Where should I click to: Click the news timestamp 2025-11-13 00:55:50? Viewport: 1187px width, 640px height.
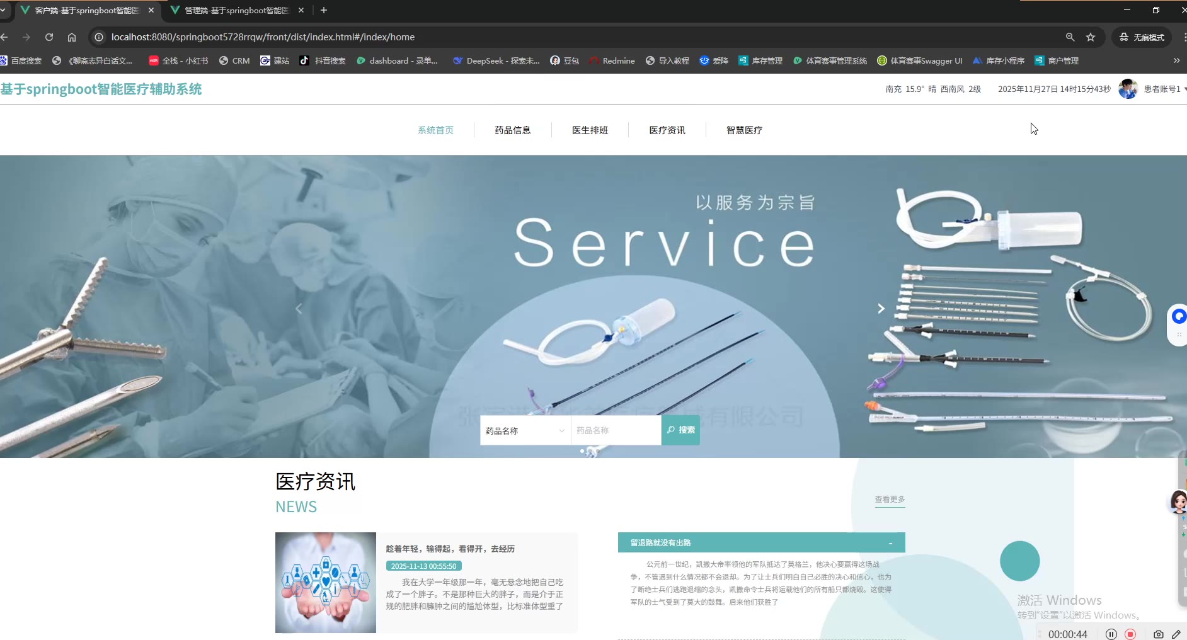pyautogui.click(x=424, y=566)
